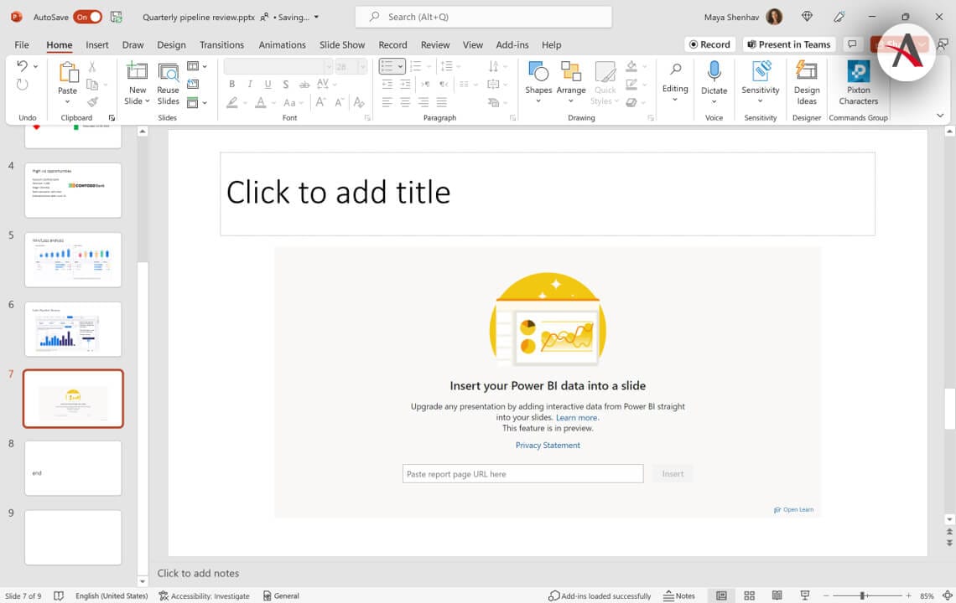Screen dimensions: 956x603
Task: Click the font color A swatch
Action: coord(260,102)
